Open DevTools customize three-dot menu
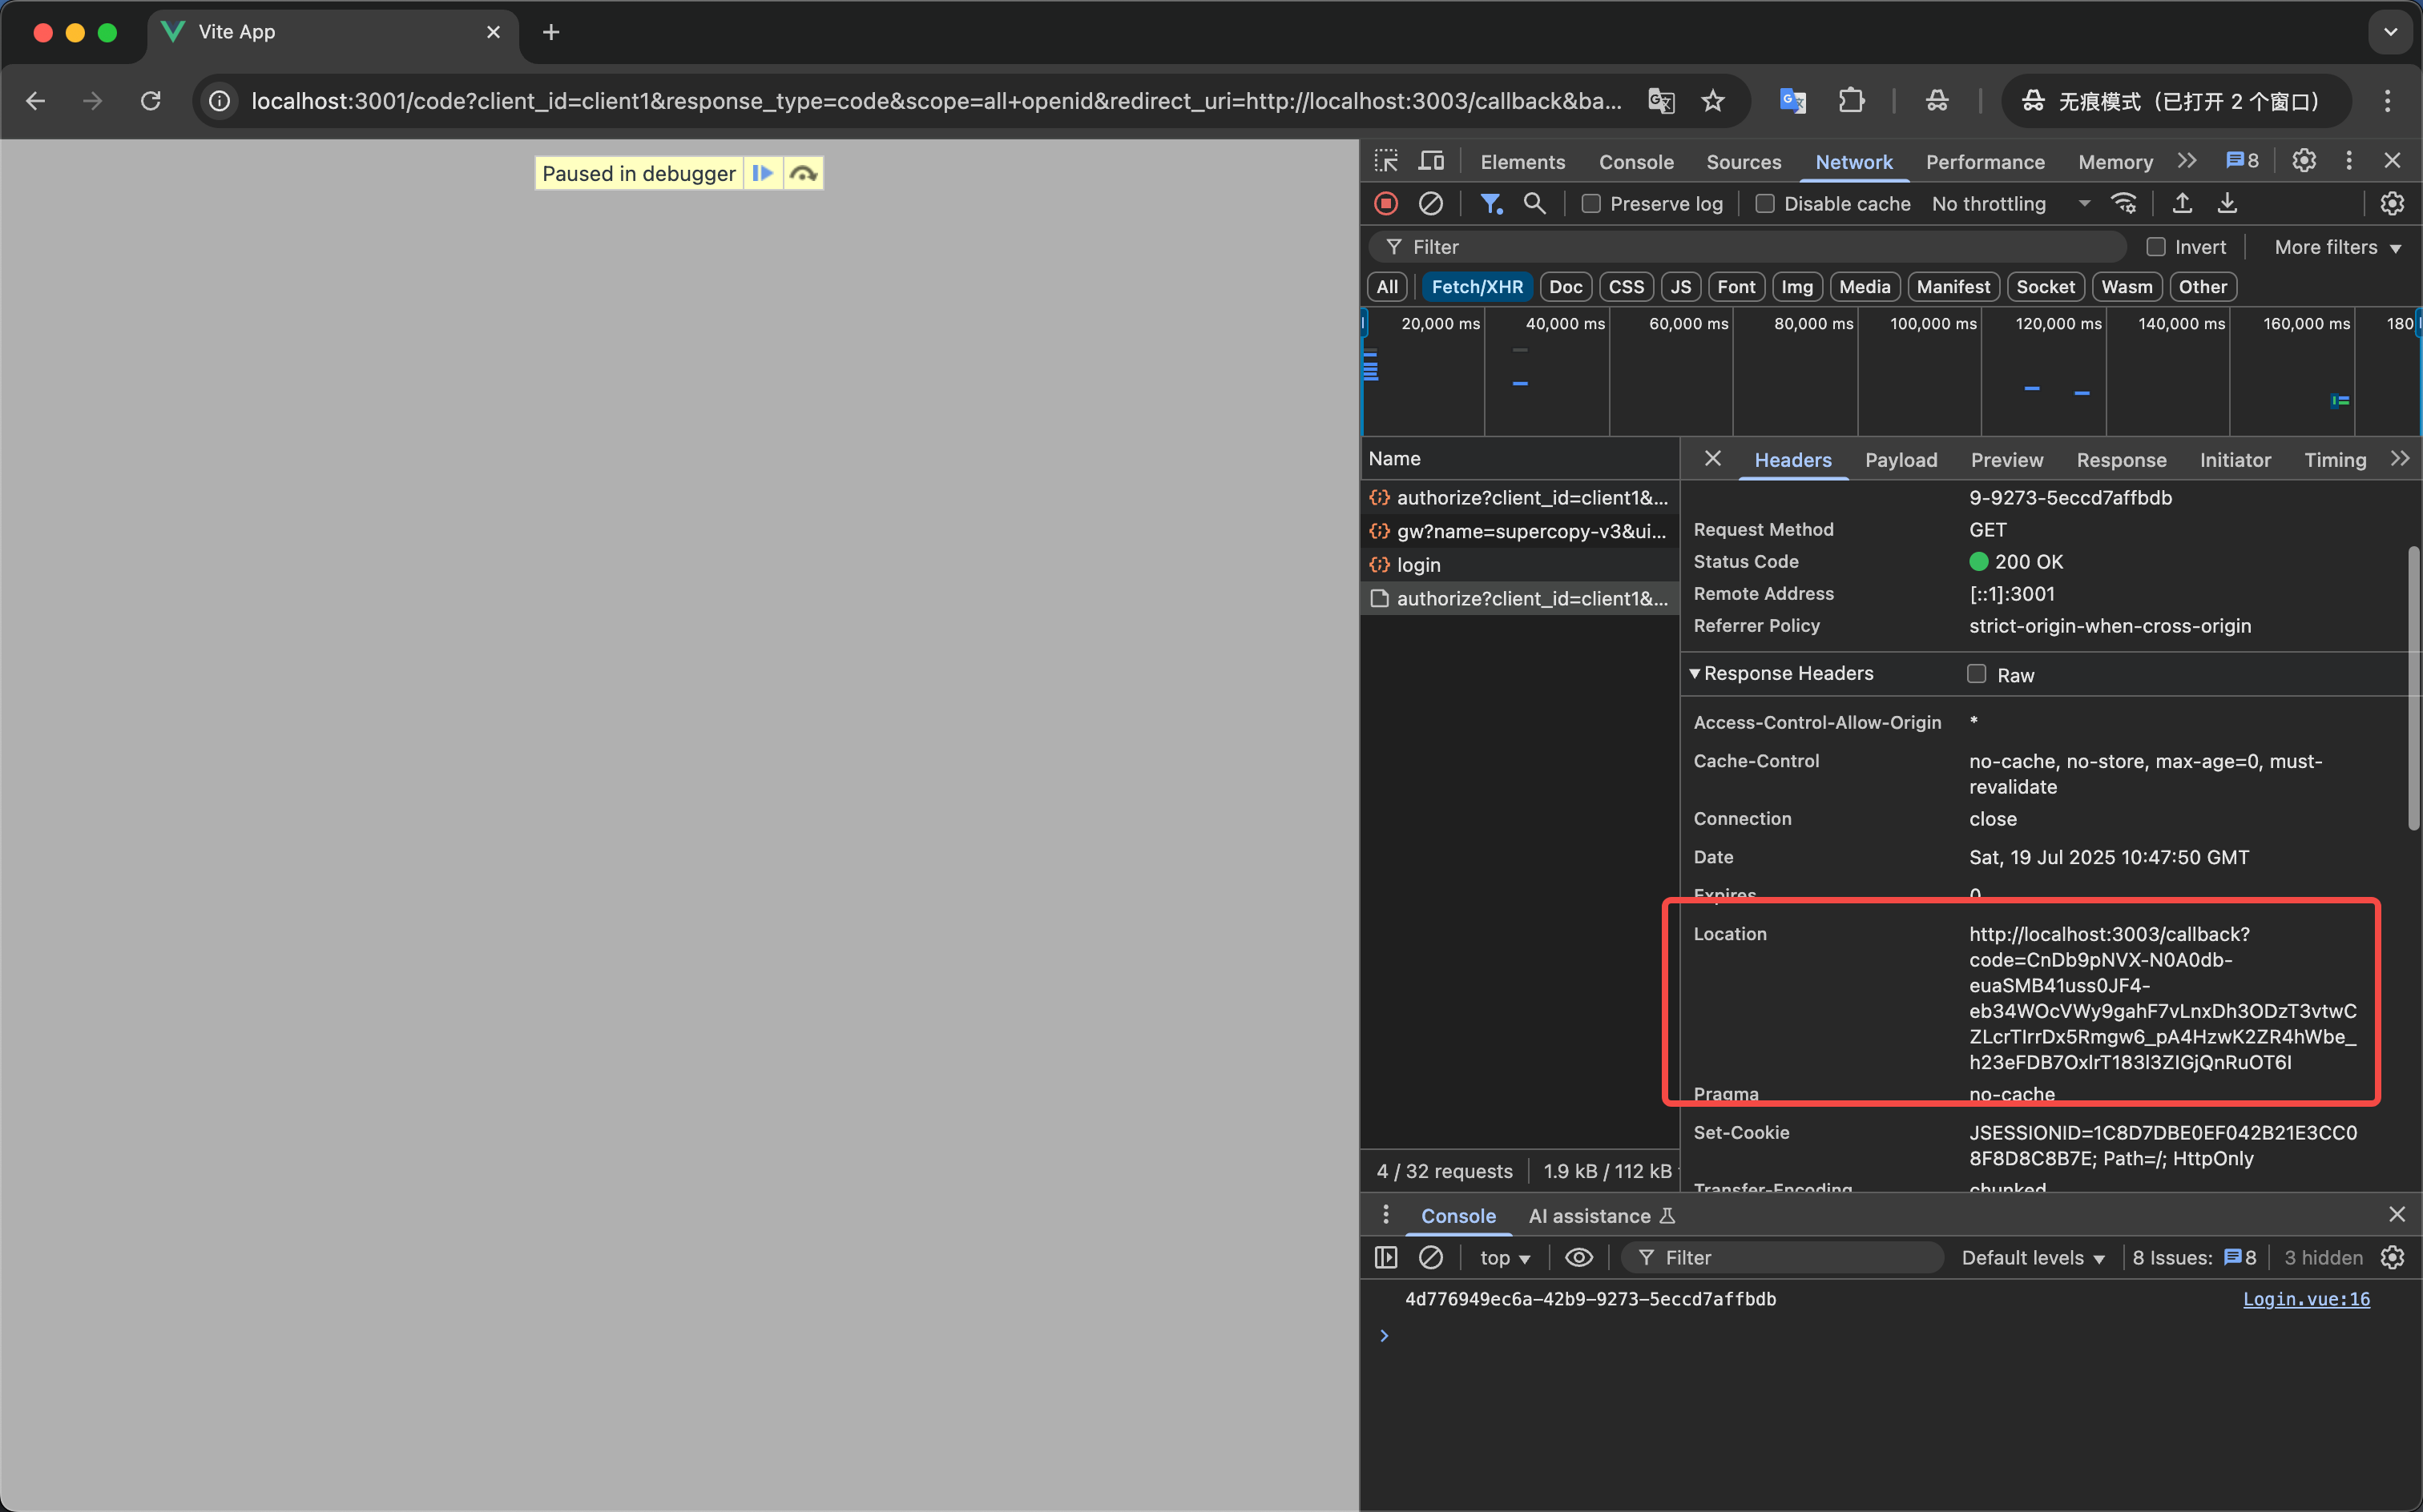 (2349, 161)
